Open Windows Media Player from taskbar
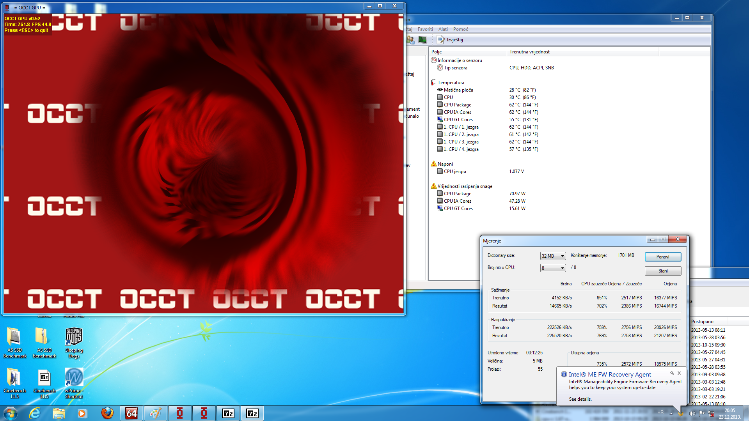This screenshot has width=749, height=421. coord(82,413)
